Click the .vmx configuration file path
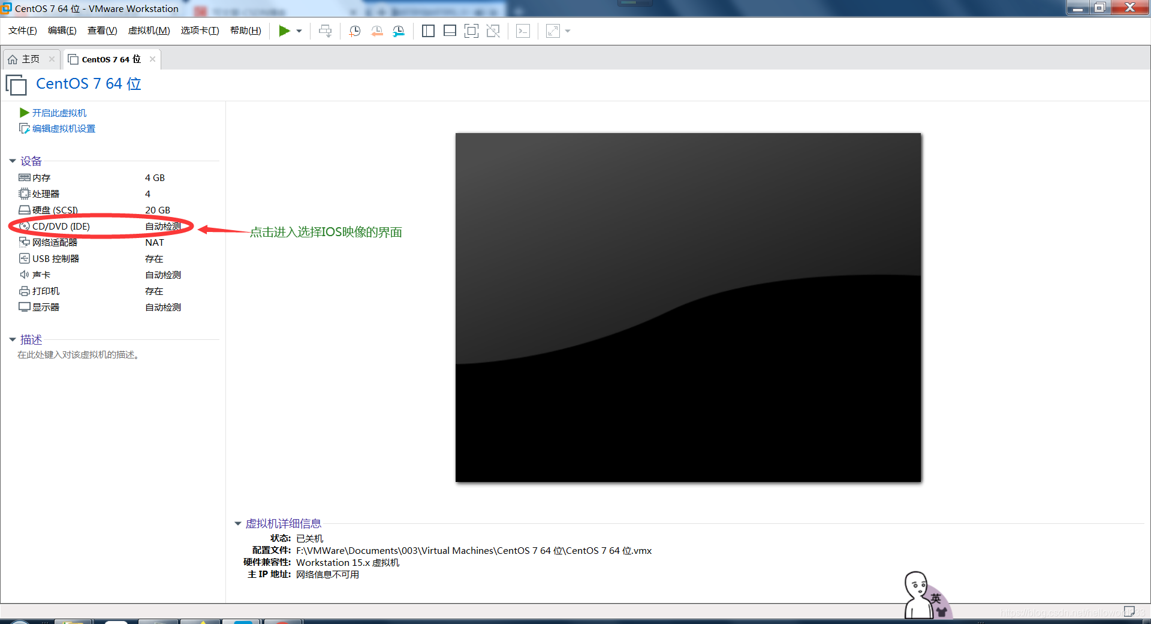Screen dimensions: 1151x624 click(x=474, y=551)
